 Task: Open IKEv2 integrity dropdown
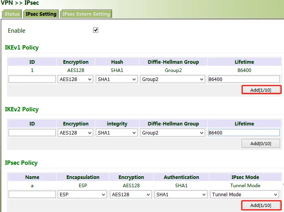[x=116, y=133]
